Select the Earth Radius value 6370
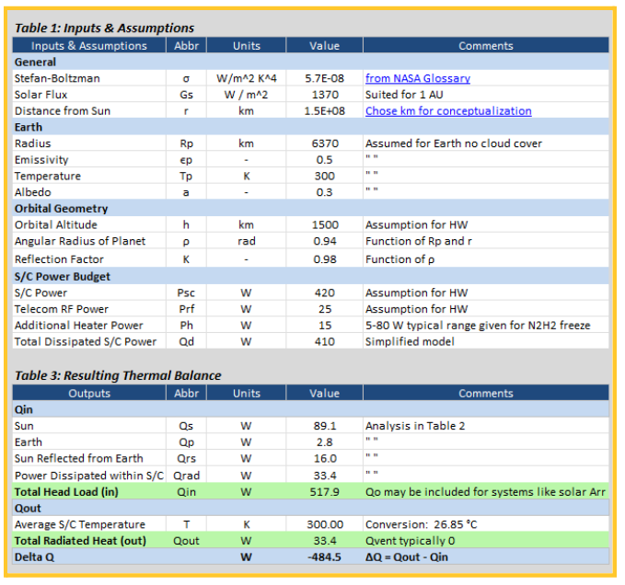 tap(324, 143)
